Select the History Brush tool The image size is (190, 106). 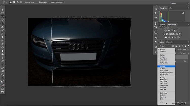[x=3, y=41]
